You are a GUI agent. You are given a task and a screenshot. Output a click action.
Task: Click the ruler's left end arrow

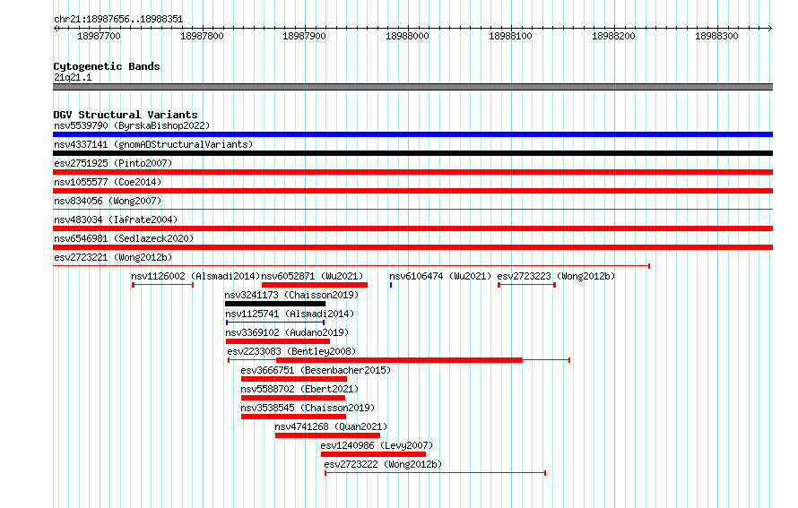coord(56,29)
